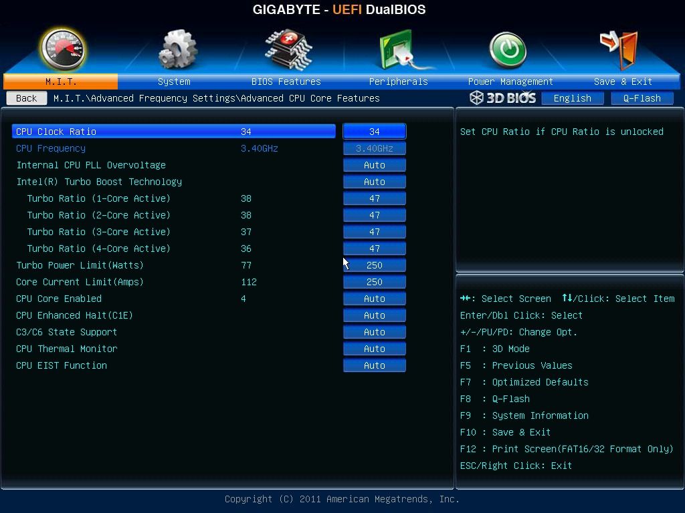Click the M.I.T. speedometer icon
Screen dimensions: 685x513
62,49
